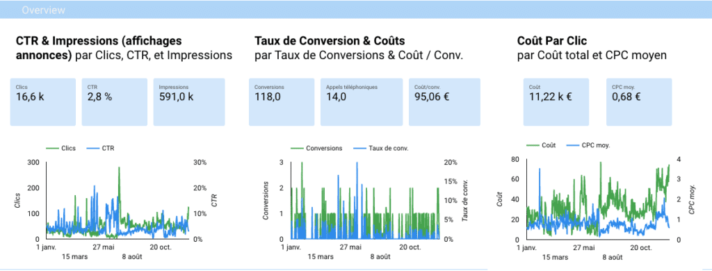This screenshot has height=271, width=712.
Task: Toggle the green Clics legend entry
Action: point(61,148)
